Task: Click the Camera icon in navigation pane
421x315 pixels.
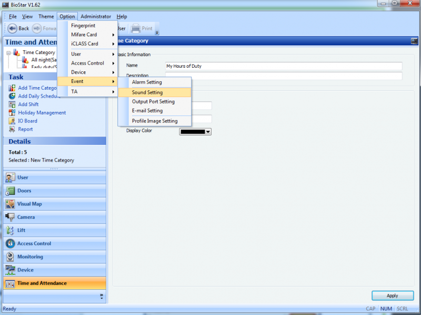Action: coord(10,217)
